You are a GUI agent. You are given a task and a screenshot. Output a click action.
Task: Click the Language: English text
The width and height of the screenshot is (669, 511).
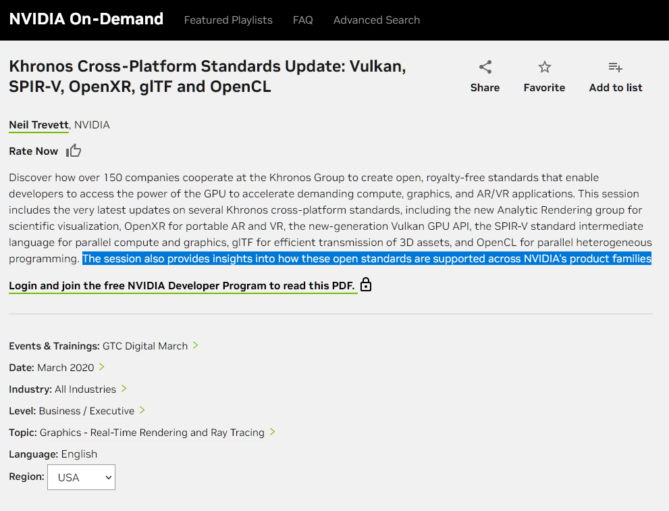(53, 454)
